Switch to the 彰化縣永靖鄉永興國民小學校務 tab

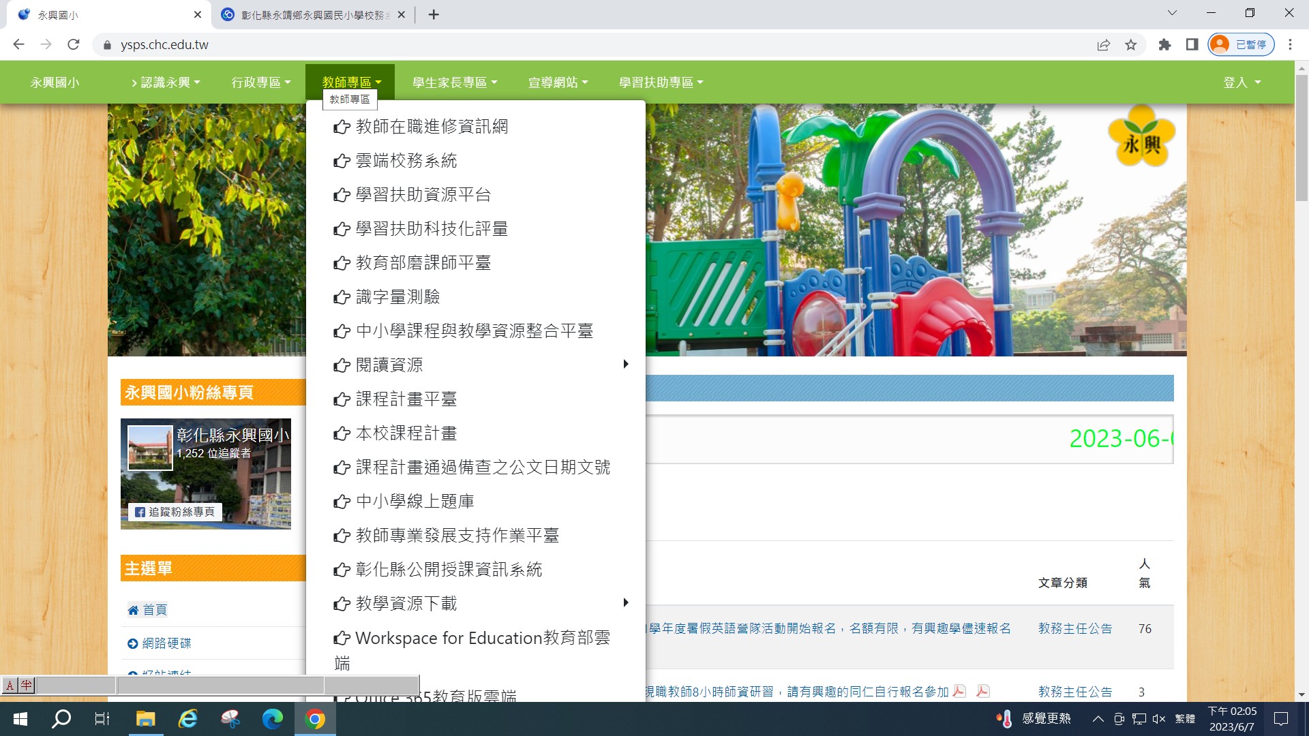[314, 14]
